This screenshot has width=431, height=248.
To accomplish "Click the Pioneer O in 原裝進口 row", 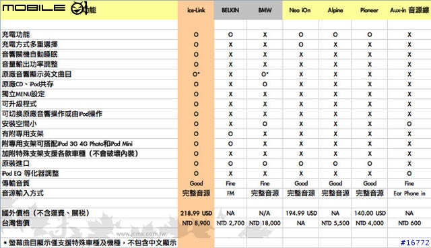I will point(370,164).
